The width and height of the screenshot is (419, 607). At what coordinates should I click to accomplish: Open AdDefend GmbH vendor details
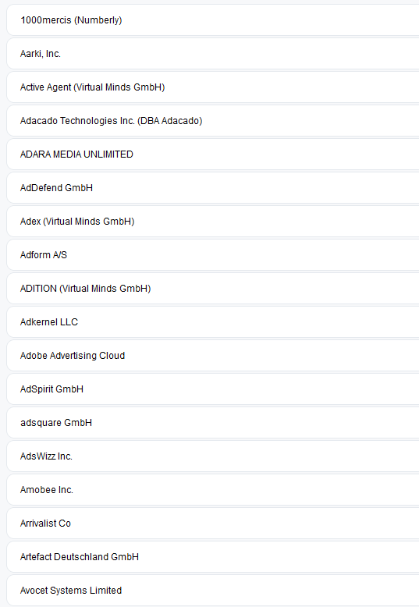[x=213, y=188]
